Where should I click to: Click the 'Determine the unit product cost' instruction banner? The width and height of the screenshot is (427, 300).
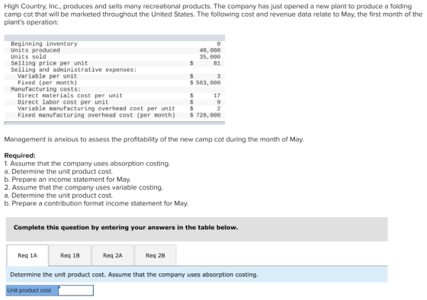tap(197, 274)
